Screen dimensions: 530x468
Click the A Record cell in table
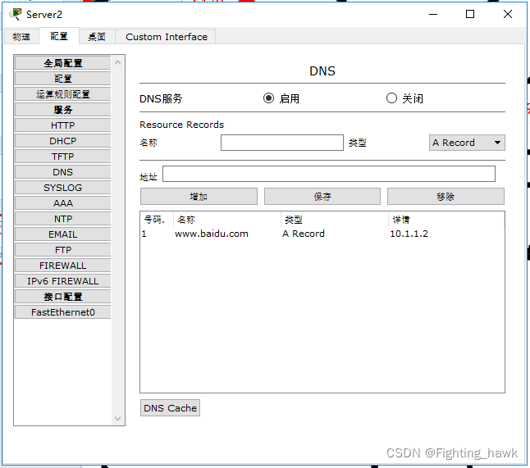304,234
